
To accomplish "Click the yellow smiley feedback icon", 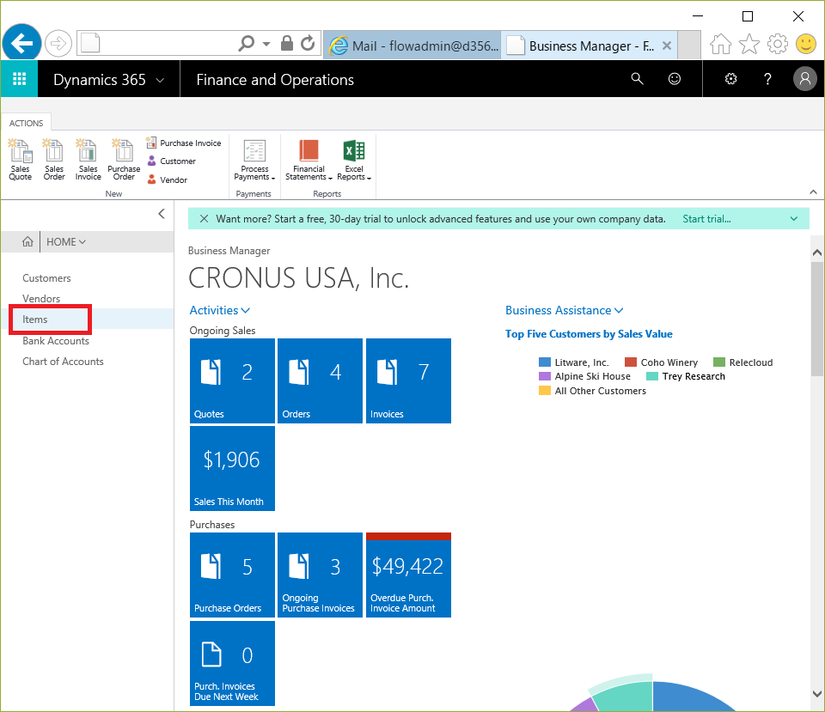I will 805,44.
